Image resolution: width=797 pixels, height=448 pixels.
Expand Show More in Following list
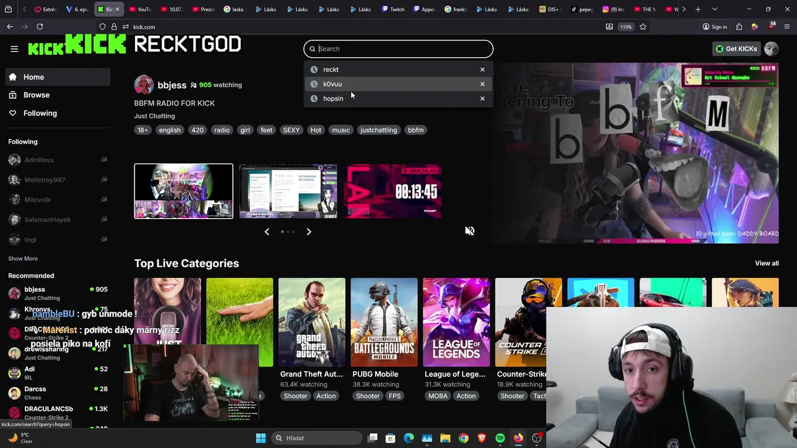coord(23,258)
